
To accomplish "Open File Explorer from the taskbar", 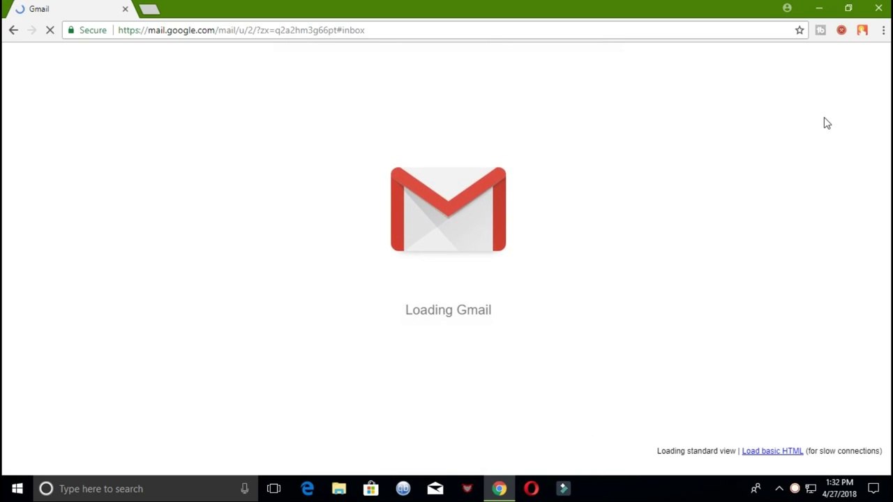I will coord(339,489).
